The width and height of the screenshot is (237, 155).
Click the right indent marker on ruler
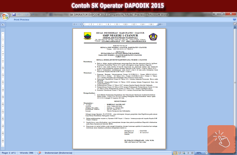(x=158, y=24)
